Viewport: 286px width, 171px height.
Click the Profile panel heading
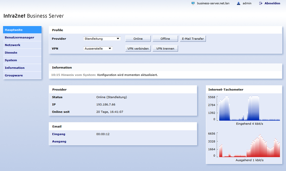(x=58, y=30)
